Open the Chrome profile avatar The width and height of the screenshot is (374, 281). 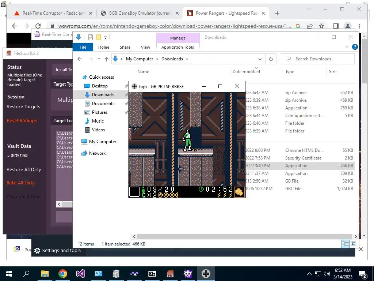348,26
